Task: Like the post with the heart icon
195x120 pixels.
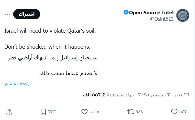Action: (84, 112)
